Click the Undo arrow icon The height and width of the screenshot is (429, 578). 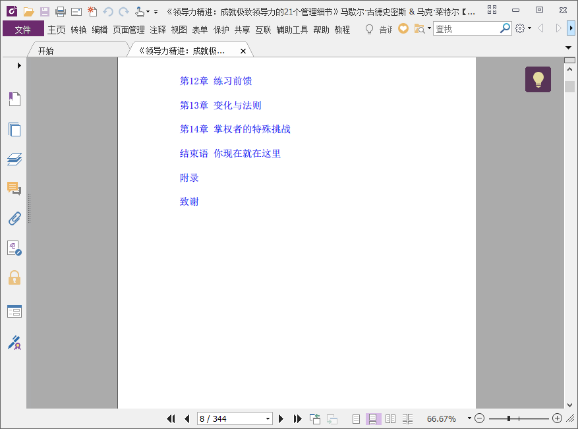pos(108,12)
